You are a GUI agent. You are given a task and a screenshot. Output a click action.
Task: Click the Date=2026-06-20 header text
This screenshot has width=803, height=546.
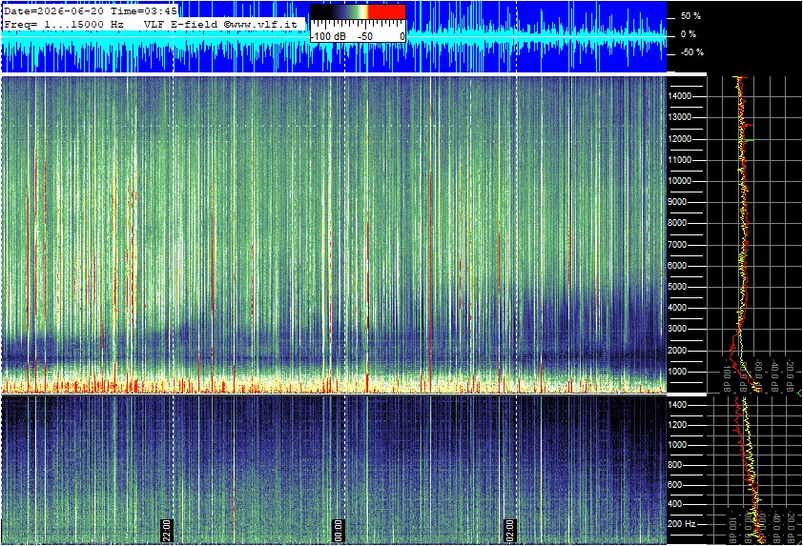click(53, 10)
